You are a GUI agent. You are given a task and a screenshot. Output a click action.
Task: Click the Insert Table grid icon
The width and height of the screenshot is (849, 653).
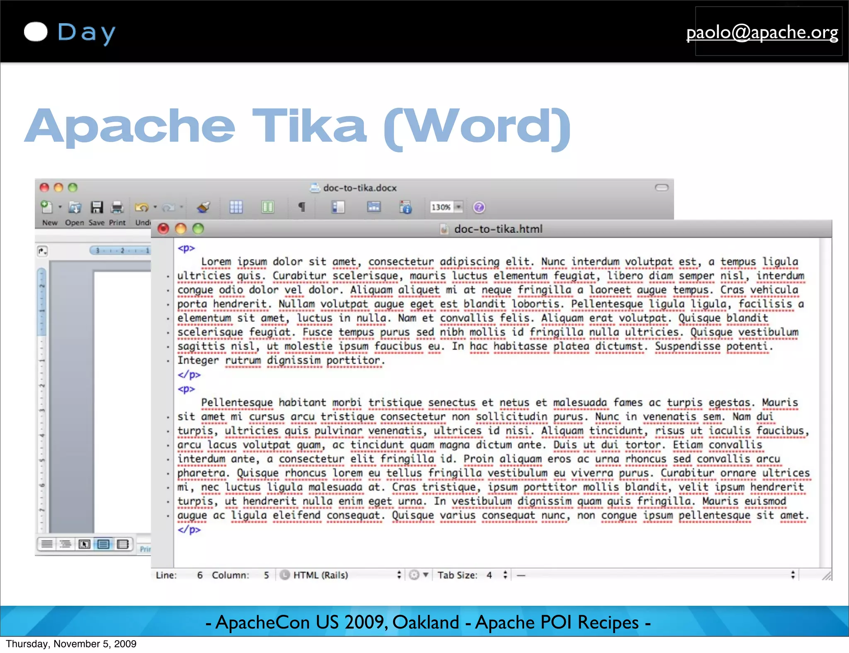pyautogui.click(x=236, y=207)
